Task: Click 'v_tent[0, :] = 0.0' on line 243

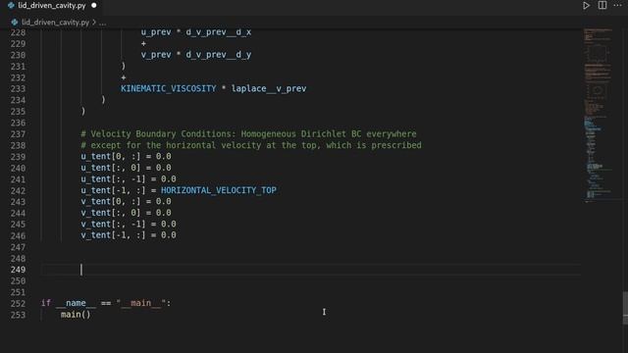Action: coord(126,201)
